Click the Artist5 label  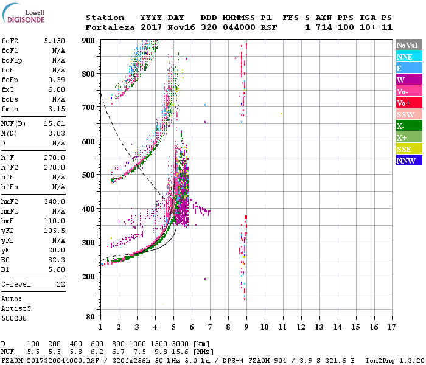(16, 309)
